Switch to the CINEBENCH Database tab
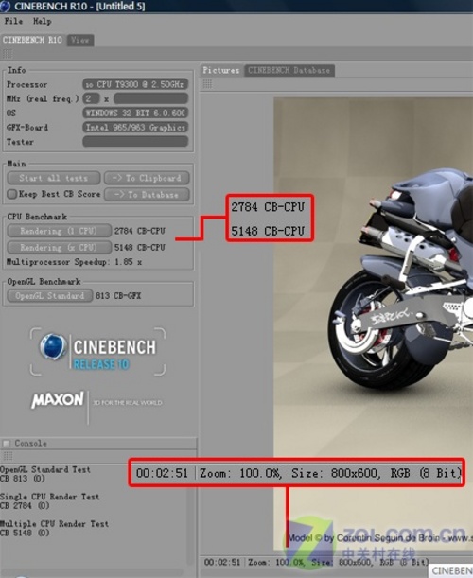The width and height of the screenshot is (473, 578). tap(289, 70)
